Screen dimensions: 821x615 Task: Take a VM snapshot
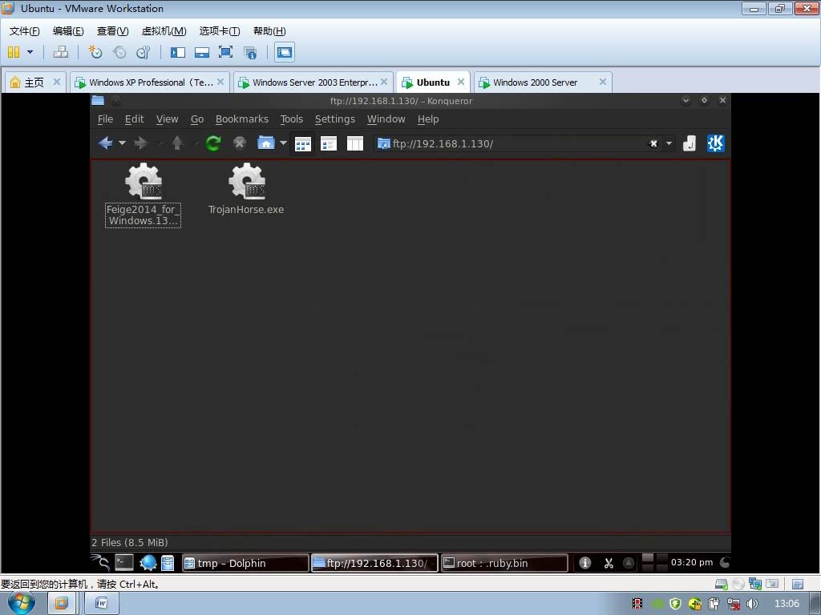[x=95, y=52]
